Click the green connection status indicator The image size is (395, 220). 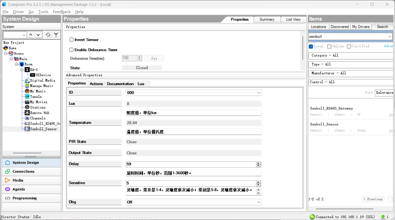click(x=312, y=217)
